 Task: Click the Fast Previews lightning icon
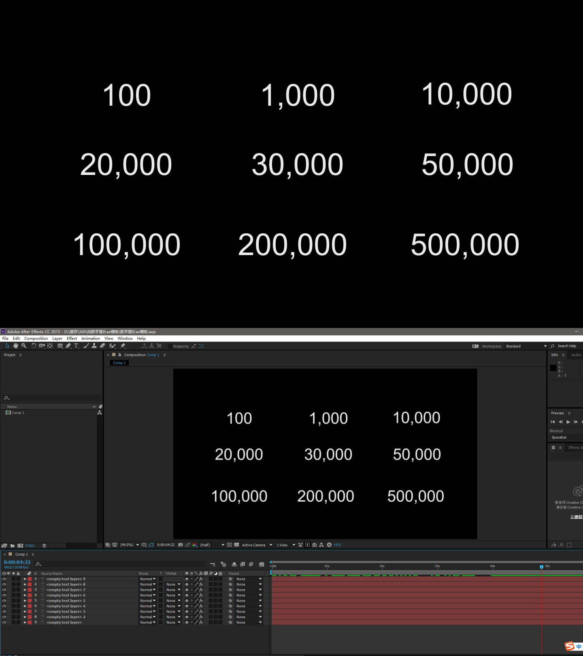308,545
